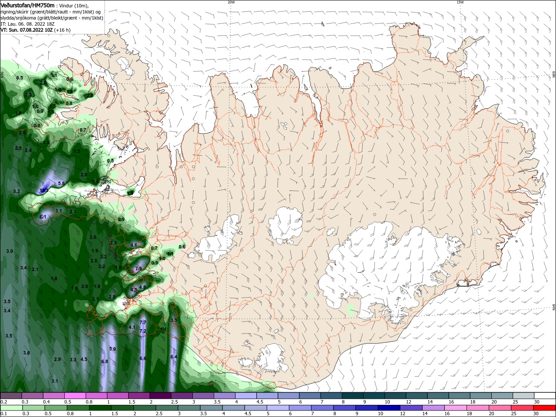Click the 7.8 precipitation value

coord(139,268)
